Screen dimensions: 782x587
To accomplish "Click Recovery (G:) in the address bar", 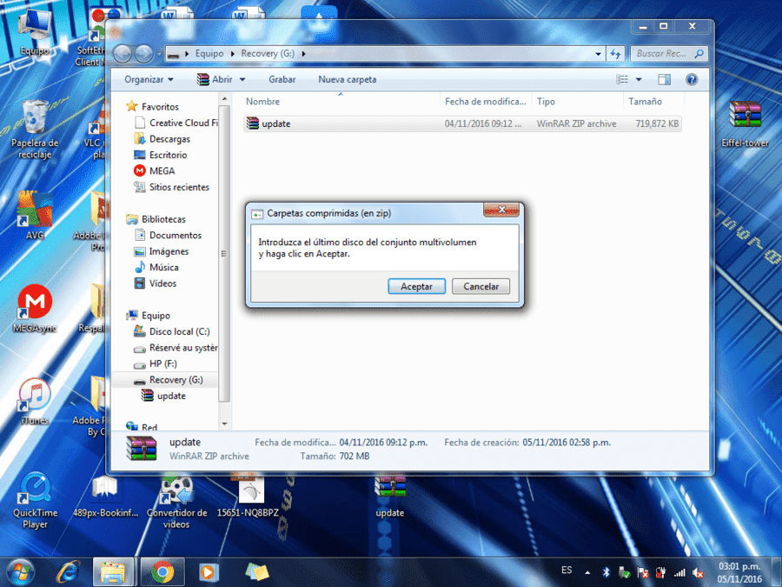I will [x=268, y=53].
